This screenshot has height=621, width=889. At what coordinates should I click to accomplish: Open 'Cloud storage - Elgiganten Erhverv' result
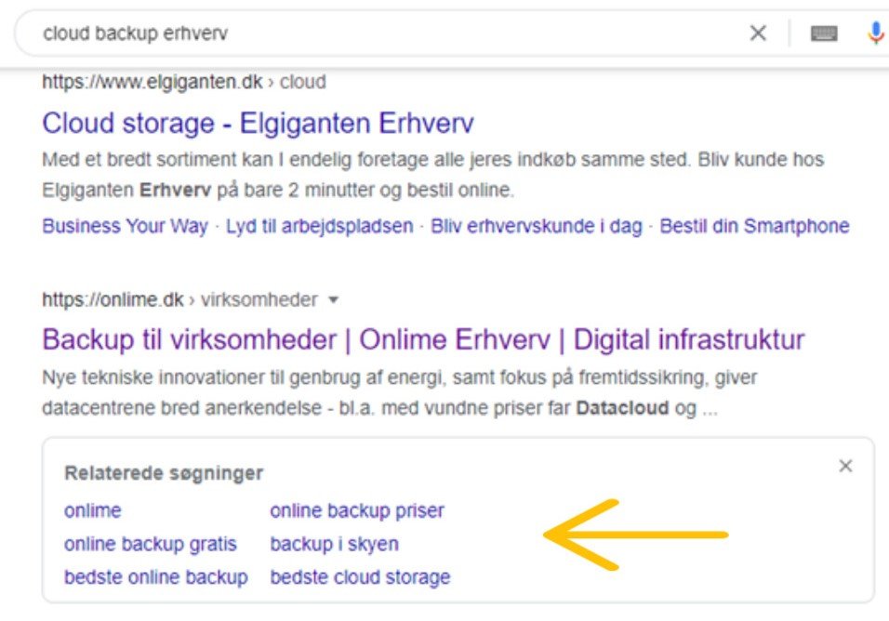259,124
